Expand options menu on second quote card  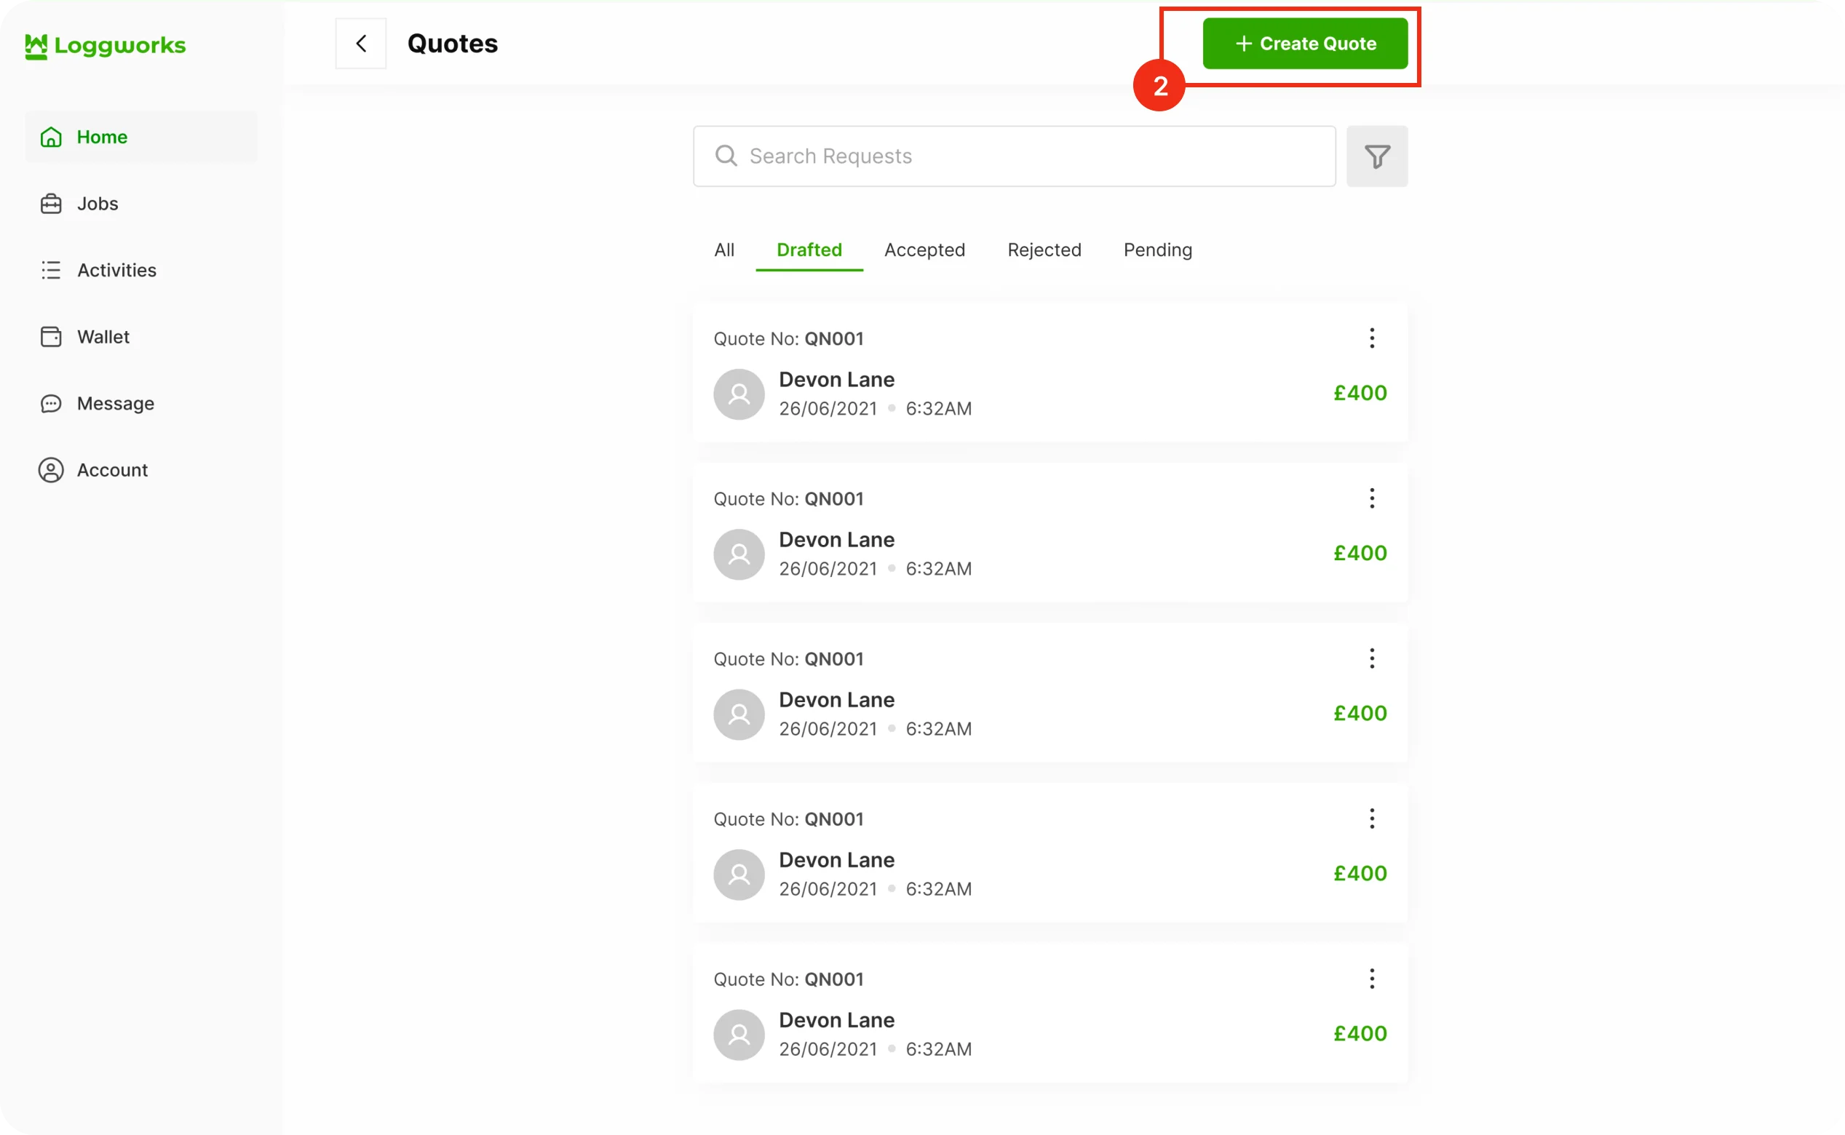tap(1371, 498)
